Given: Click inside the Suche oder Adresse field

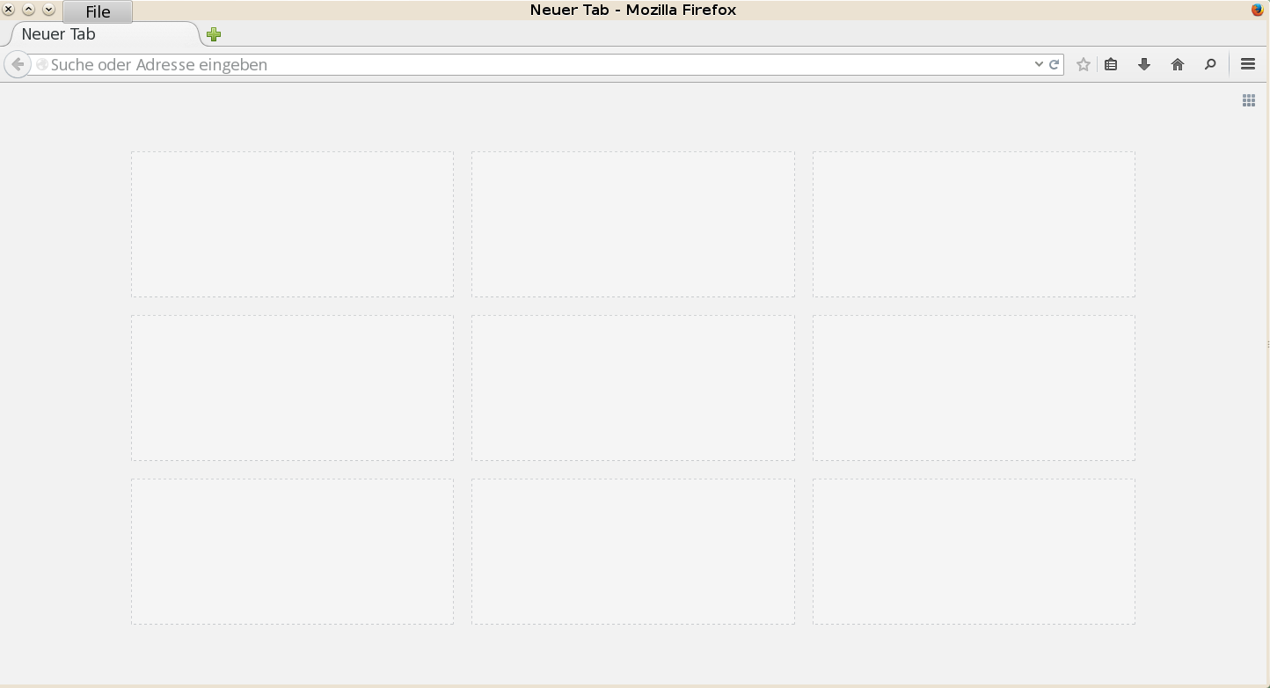Looking at the screenshot, I should pos(352,63).
